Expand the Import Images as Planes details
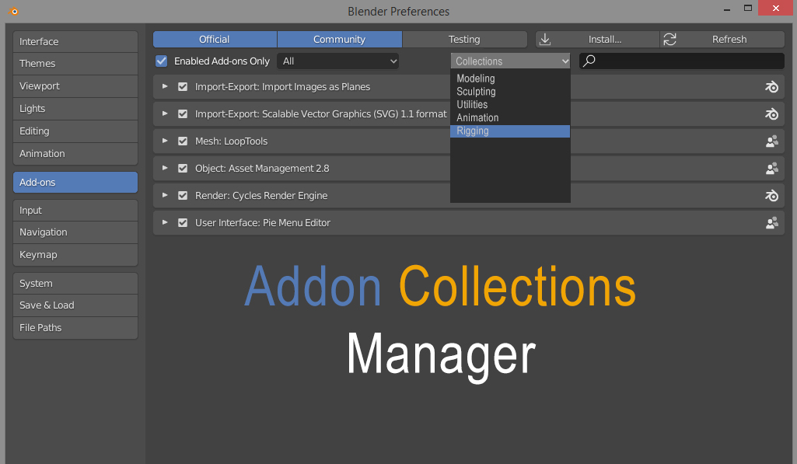Image resolution: width=797 pixels, height=464 pixels. (x=165, y=86)
